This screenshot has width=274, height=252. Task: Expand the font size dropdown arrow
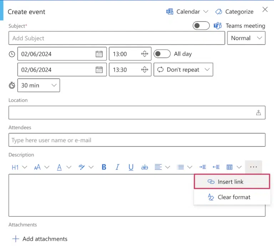pyautogui.click(x=47, y=167)
